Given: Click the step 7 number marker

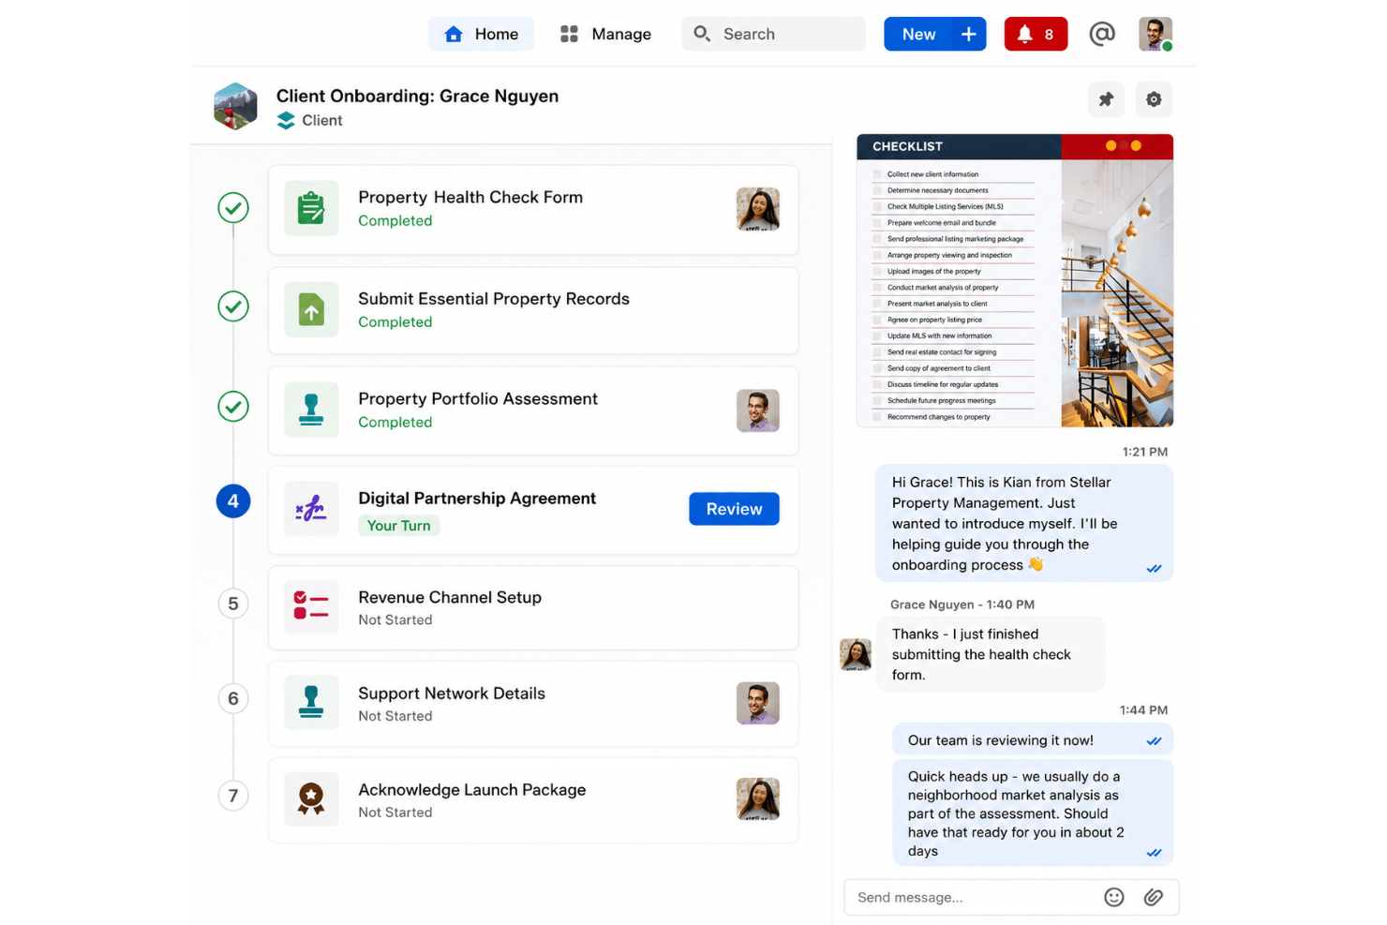Looking at the screenshot, I should (x=233, y=796).
